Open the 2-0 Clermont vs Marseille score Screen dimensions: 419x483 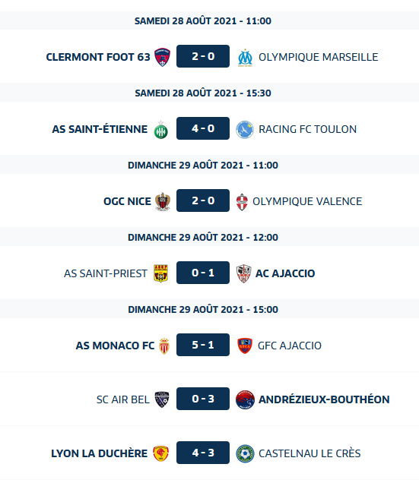203,56
